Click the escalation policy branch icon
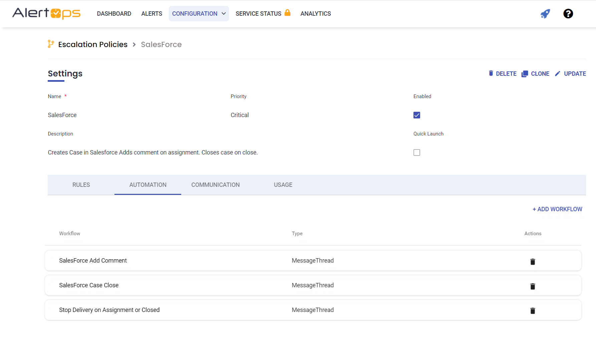 pos(51,44)
